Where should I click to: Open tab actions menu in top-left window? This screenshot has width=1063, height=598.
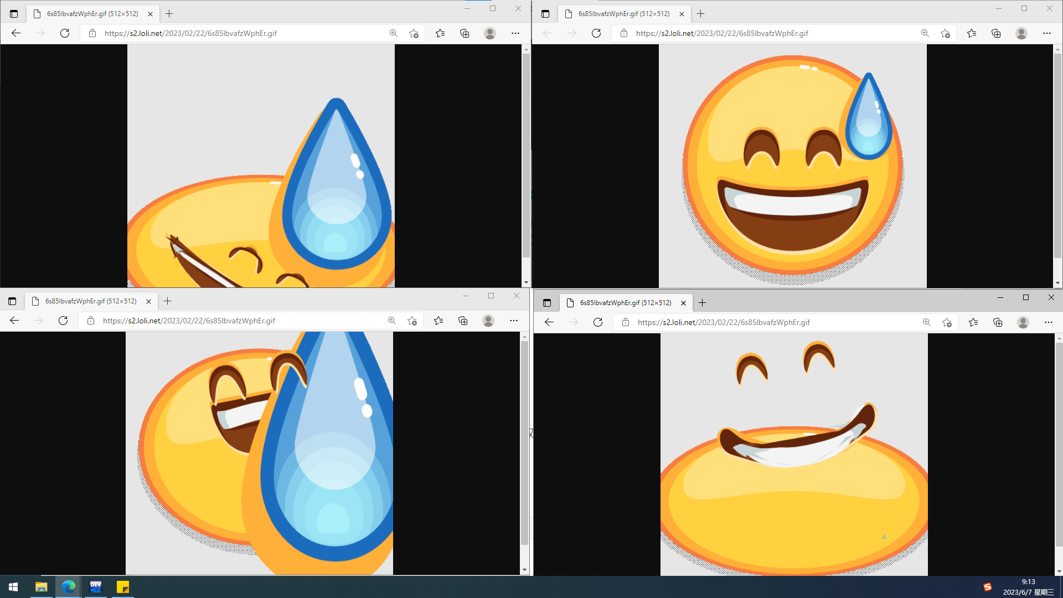pos(14,14)
